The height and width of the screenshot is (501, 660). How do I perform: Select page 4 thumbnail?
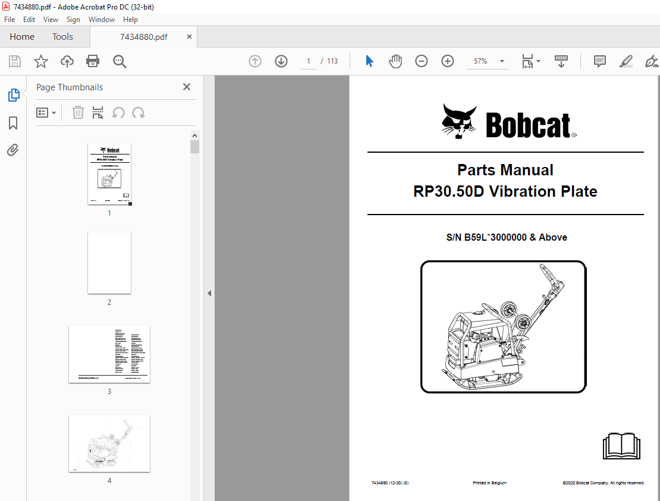109,443
